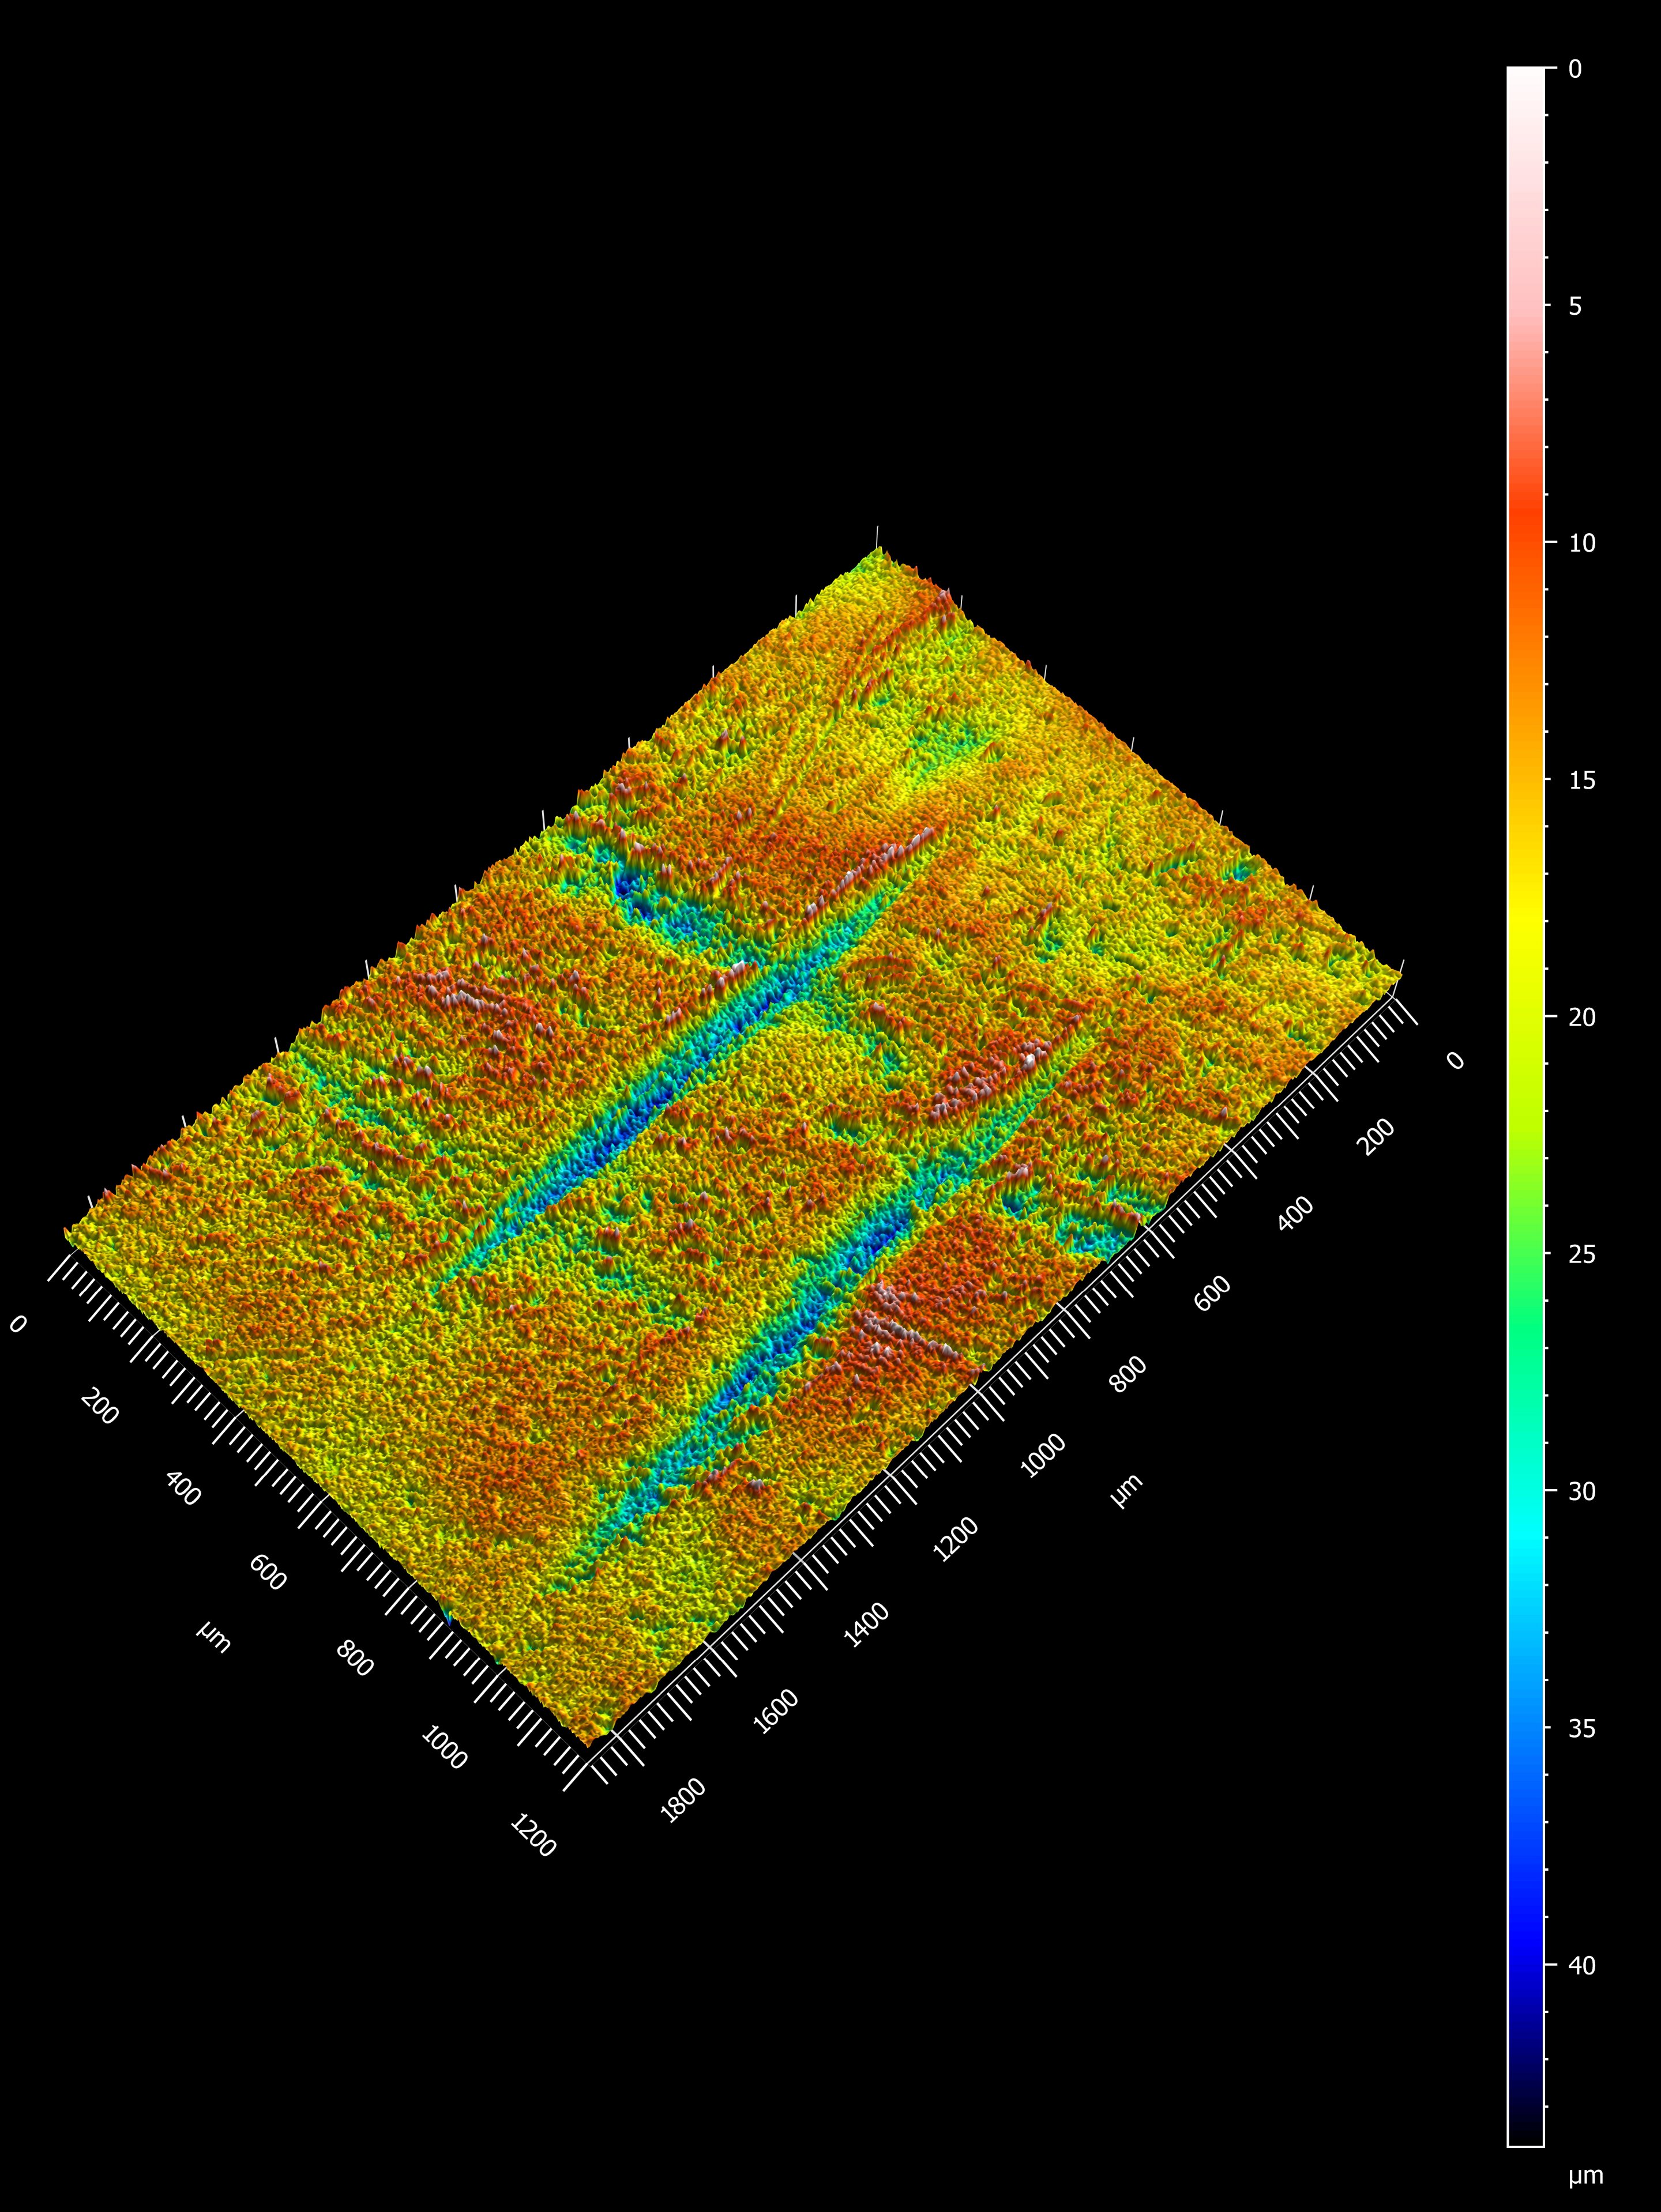This screenshot has height=2212, width=1661.
Task: Click the 40 label on the color scale
Action: point(1582,1966)
